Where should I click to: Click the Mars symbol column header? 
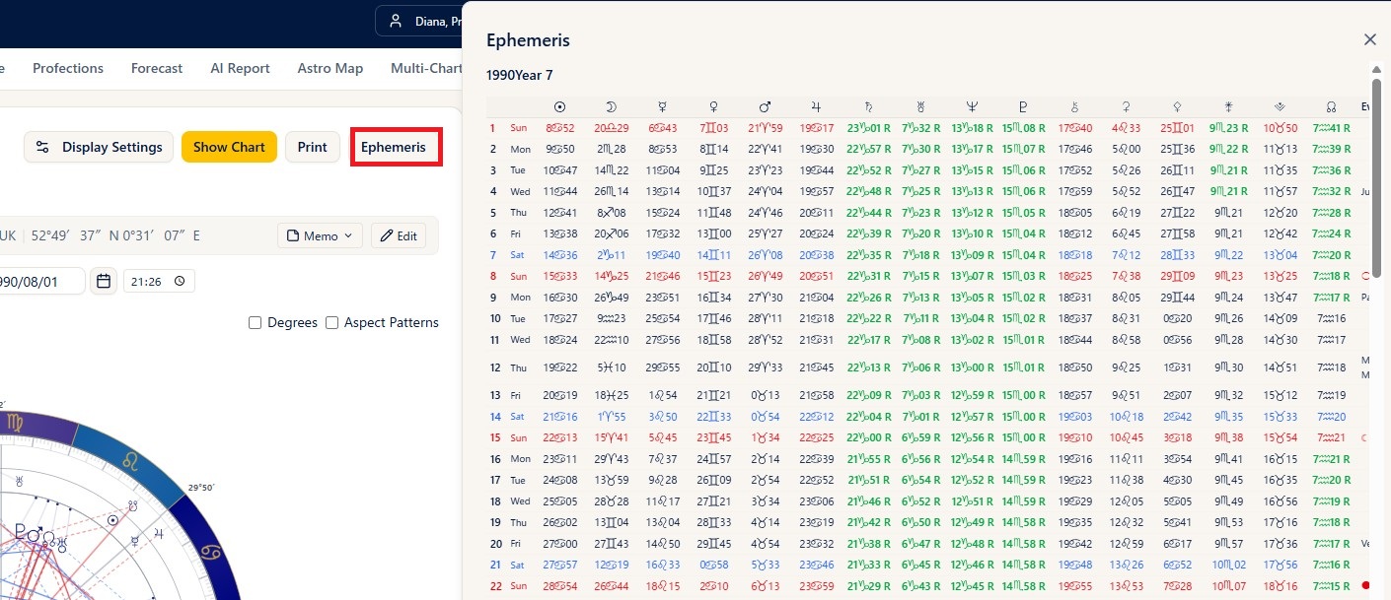(765, 106)
